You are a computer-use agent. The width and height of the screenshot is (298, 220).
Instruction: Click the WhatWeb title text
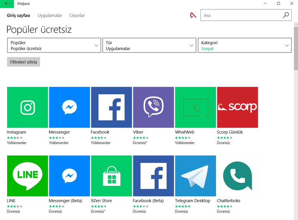tap(184, 132)
